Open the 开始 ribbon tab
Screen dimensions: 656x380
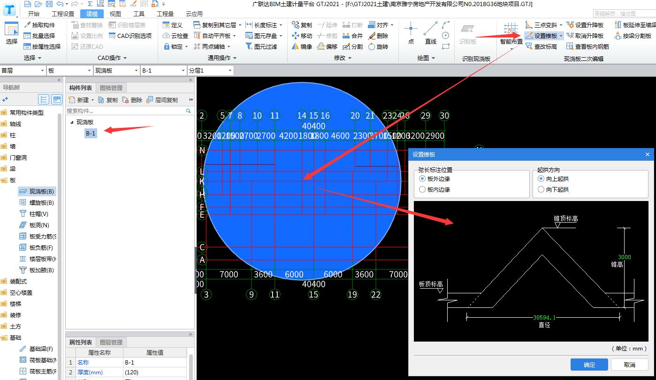[34, 14]
